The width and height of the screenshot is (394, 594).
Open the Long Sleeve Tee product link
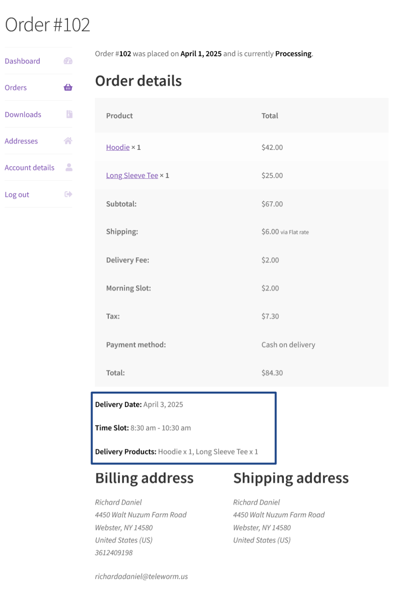(x=132, y=176)
